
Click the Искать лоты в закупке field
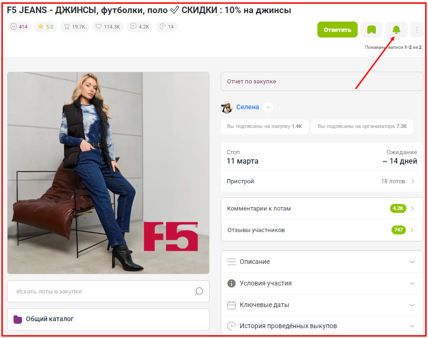[x=108, y=291]
